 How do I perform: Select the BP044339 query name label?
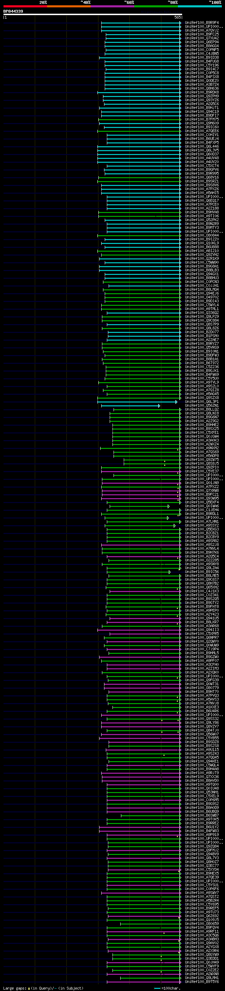13,12
